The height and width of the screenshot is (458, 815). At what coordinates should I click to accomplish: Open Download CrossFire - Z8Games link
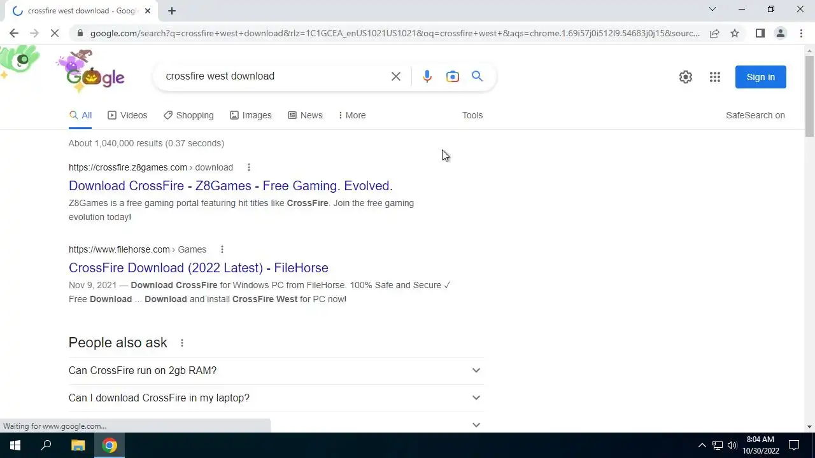[230, 186]
